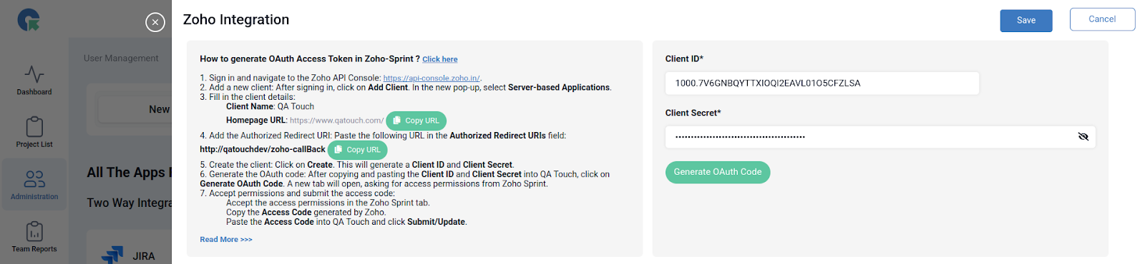This screenshot has height=264, width=1145.
Task: Save the Zoho integration settings
Action: point(1026,21)
